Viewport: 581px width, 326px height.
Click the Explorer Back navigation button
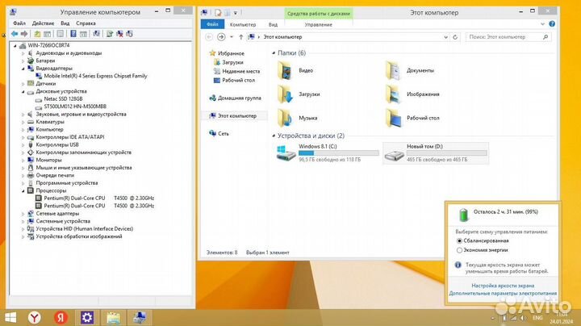209,37
